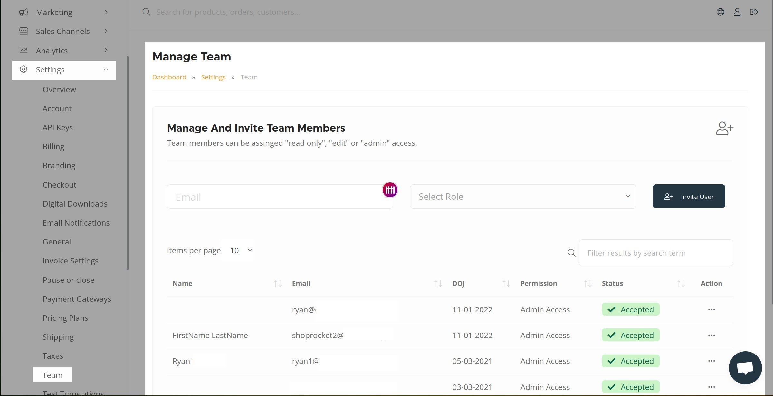Go to Pause or close
This screenshot has width=773, height=396.
tap(68, 280)
